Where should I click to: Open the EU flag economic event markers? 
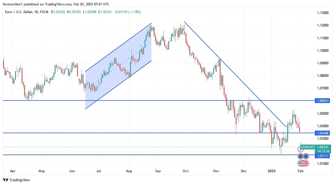[303, 156]
